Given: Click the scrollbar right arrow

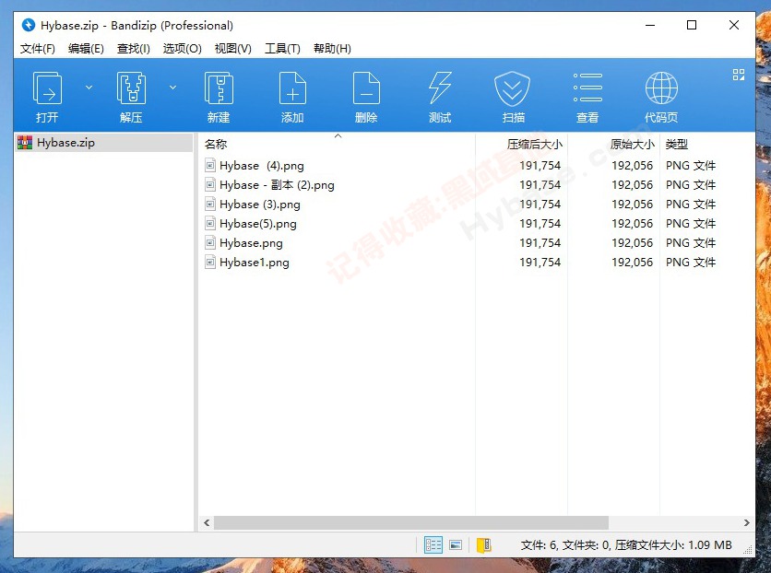Looking at the screenshot, I should pos(746,523).
